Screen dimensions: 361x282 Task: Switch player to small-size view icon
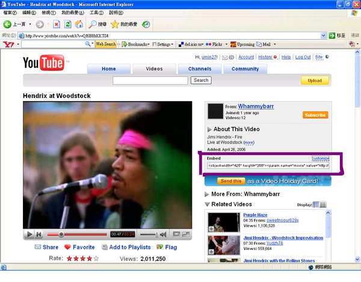(x=176, y=234)
